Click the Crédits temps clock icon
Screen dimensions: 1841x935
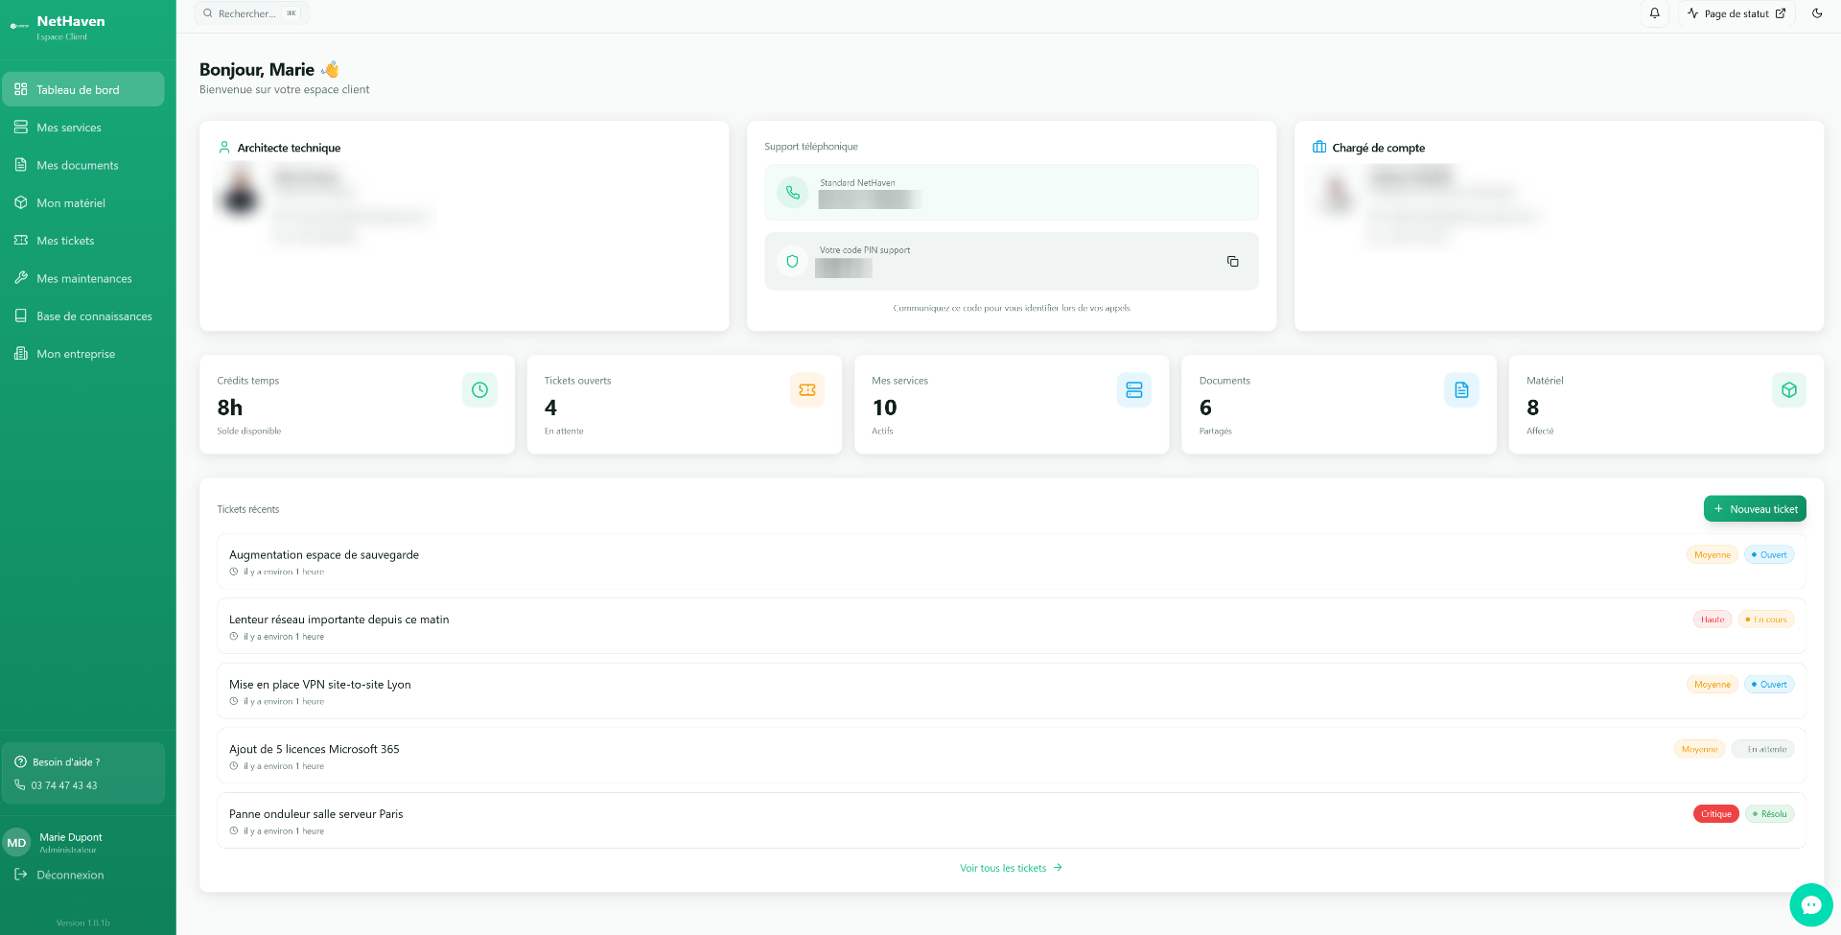pos(479,390)
